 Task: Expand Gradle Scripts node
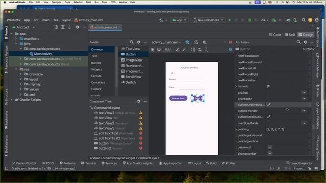[x=11, y=100]
